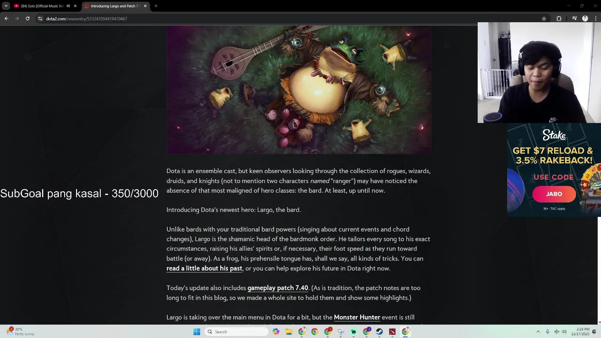Open the Chrome profile avatar
Viewport: 601px width, 338px height.
[x=585, y=19]
